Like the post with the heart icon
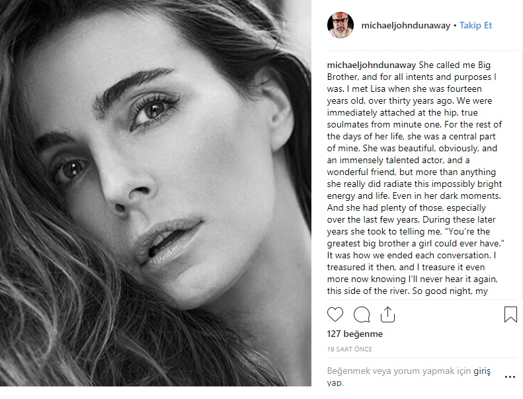Screen dimensions: 523x399 (x=336, y=314)
